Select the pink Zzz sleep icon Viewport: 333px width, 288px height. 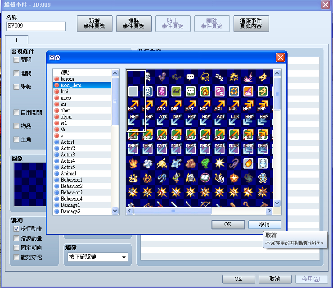219,91
